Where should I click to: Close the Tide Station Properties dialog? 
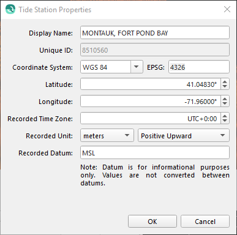tap(227, 9)
